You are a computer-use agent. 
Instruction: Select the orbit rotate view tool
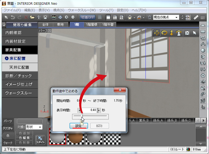[164, 33]
